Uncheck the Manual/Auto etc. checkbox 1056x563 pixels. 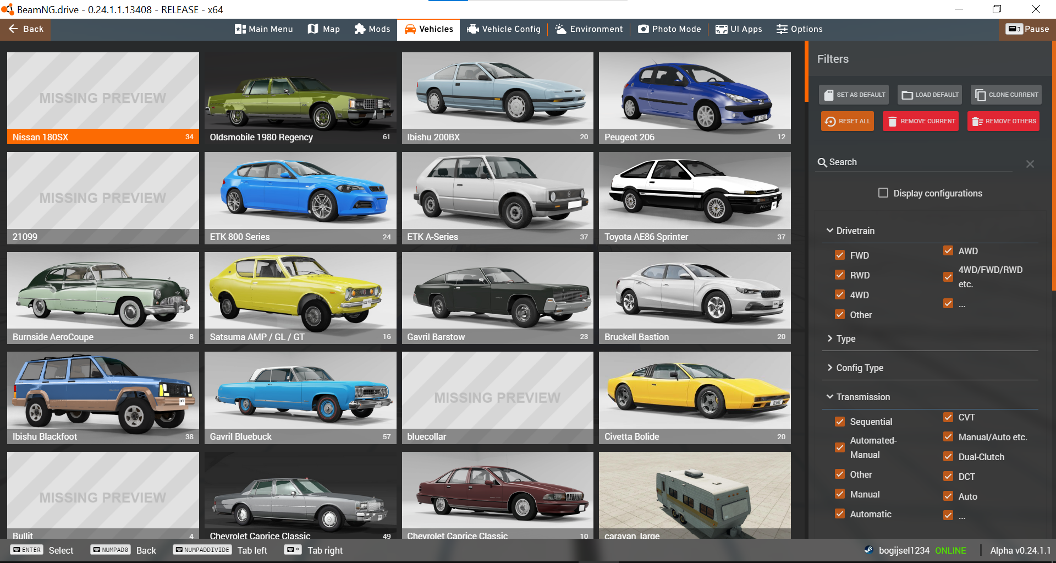pyautogui.click(x=948, y=436)
